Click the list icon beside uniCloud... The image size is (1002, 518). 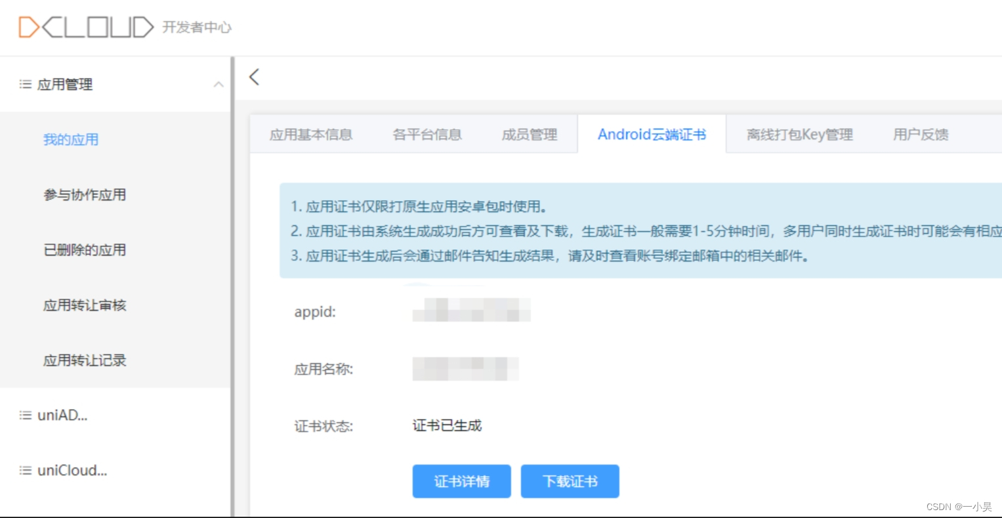point(25,470)
